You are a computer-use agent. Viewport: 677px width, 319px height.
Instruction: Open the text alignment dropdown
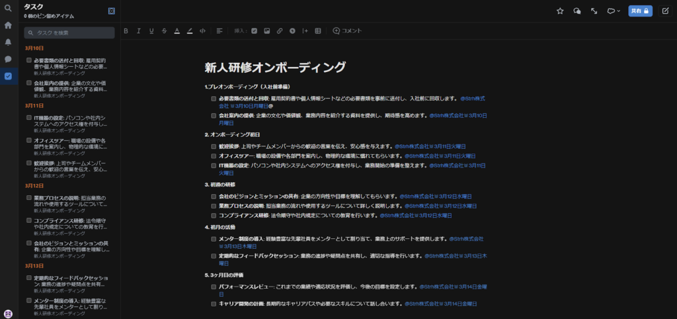[x=219, y=30]
